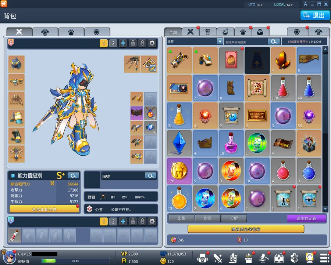Click the black mask accessory on purple slot
331x265 pixels.
[x=137, y=113]
